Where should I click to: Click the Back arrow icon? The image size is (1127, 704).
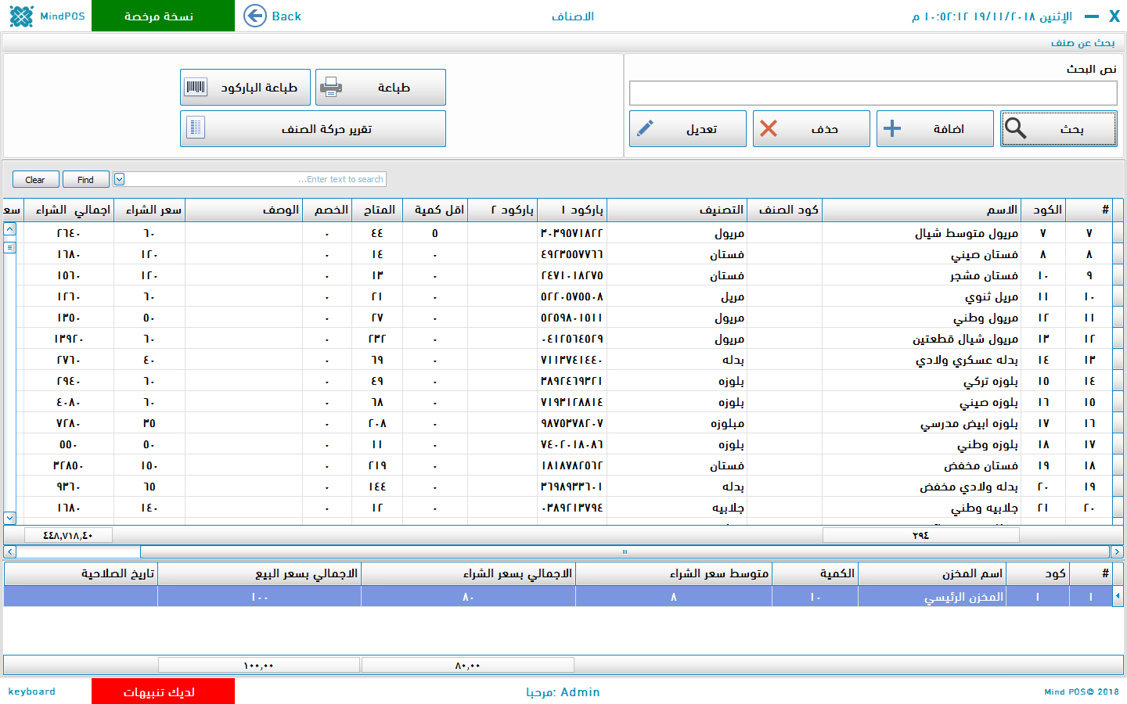click(255, 16)
